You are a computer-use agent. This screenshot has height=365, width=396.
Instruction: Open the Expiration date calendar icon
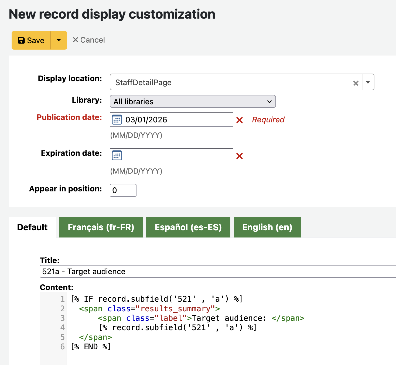117,156
